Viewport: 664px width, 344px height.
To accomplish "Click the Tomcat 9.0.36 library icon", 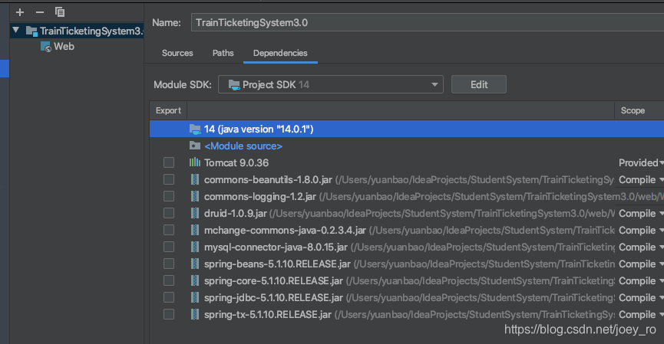I will (x=195, y=162).
